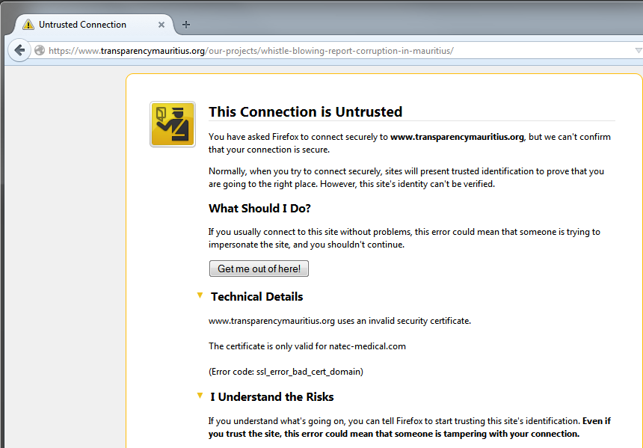
Task: Click the yellow passport officer warning icon
Action: (173, 124)
